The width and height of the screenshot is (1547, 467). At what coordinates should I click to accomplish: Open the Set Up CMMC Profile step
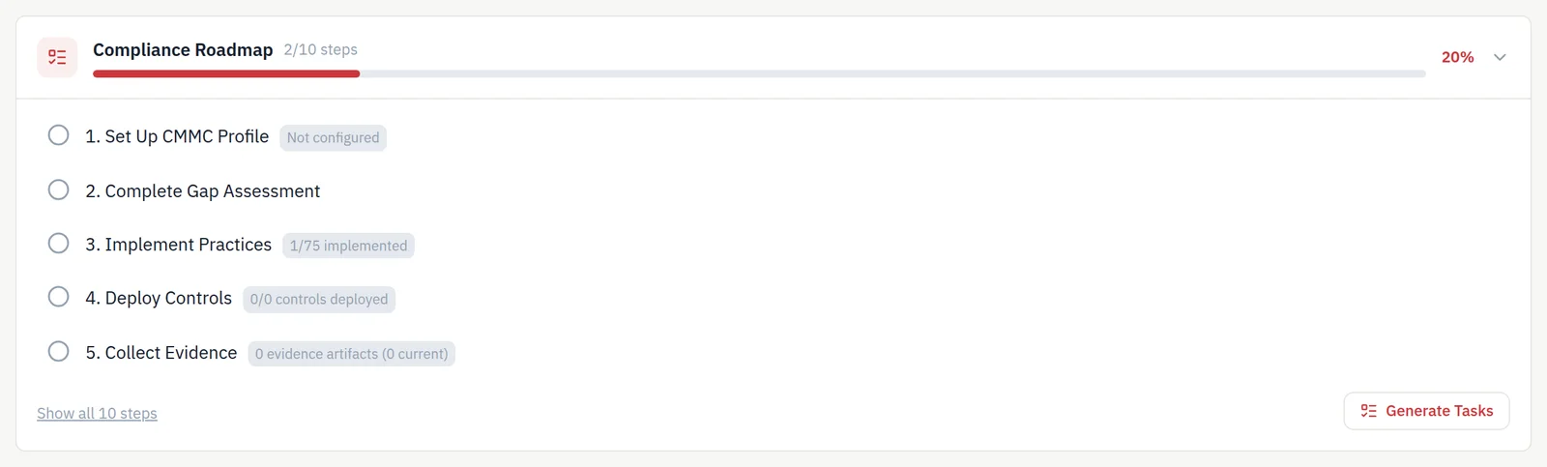click(x=177, y=136)
